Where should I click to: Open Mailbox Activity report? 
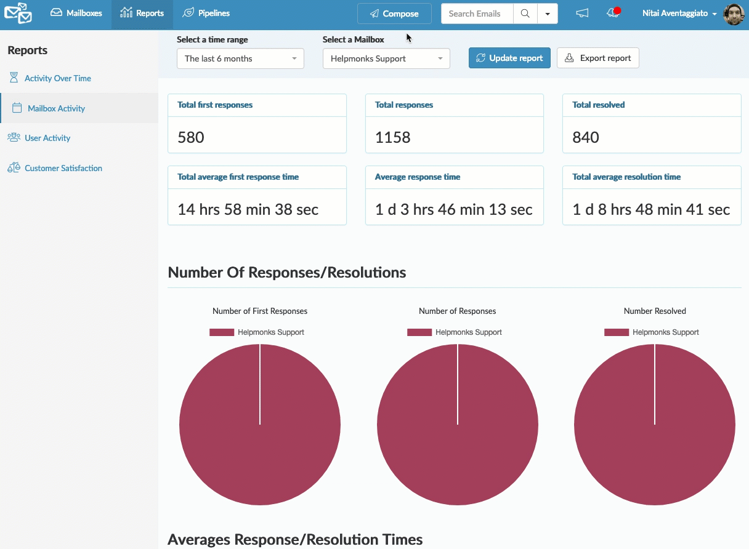coord(57,108)
